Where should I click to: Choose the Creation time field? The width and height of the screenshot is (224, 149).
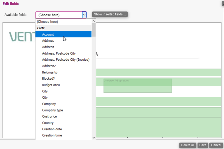click(64, 135)
